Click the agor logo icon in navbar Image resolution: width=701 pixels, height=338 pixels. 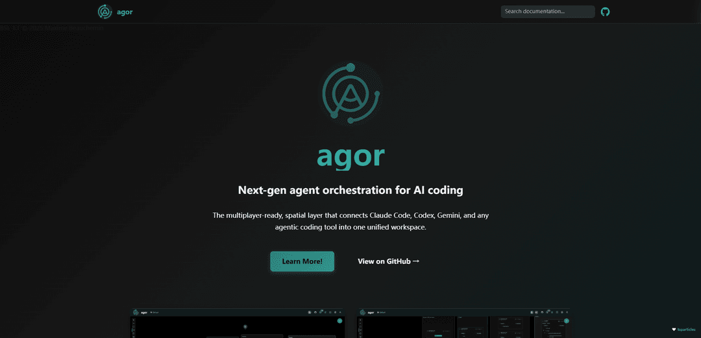tap(105, 12)
